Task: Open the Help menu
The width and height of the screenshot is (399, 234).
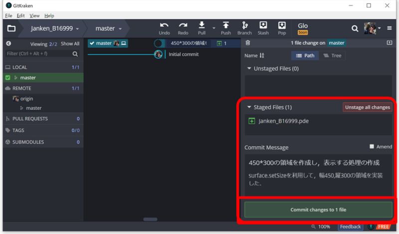Action: coord(49,16)
